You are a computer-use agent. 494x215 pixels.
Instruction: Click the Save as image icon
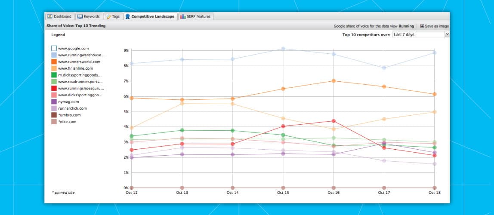(422, 26)
